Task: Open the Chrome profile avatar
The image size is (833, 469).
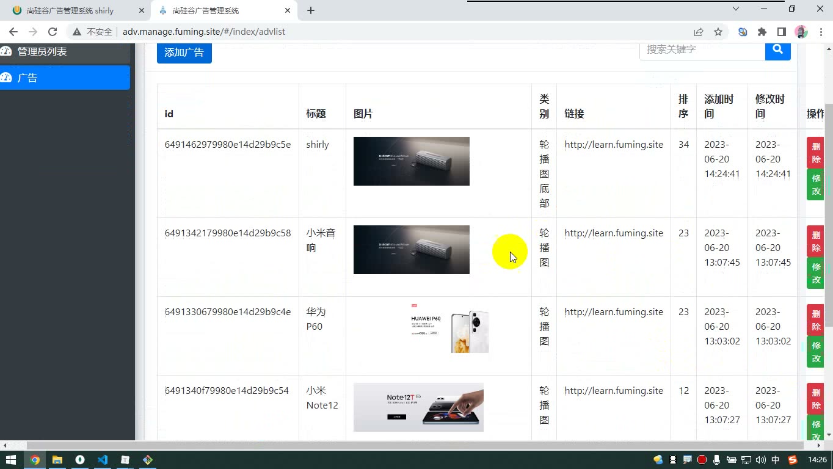Action: tap(801, 32)
